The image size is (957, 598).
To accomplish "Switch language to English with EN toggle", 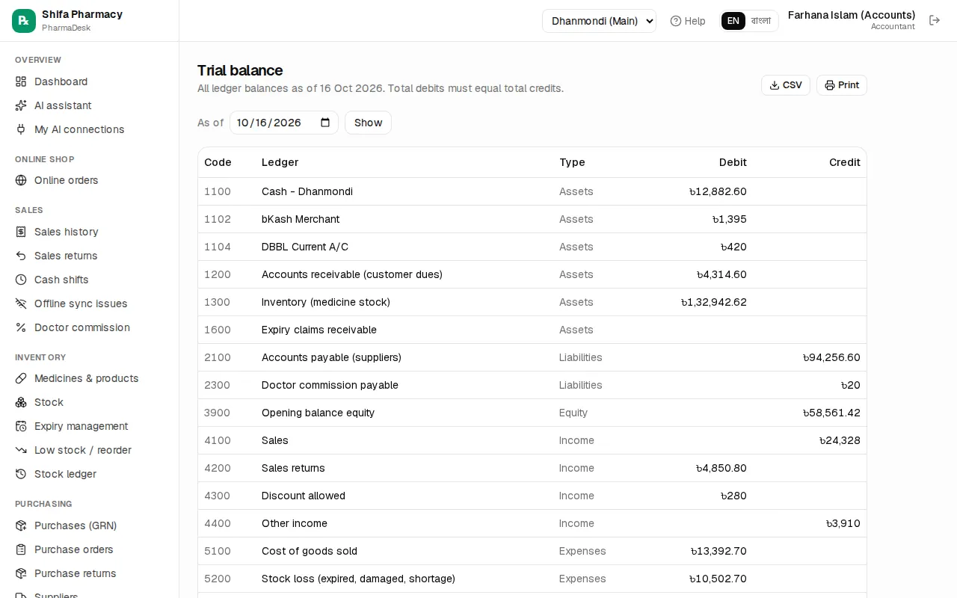I will point(733,21).
